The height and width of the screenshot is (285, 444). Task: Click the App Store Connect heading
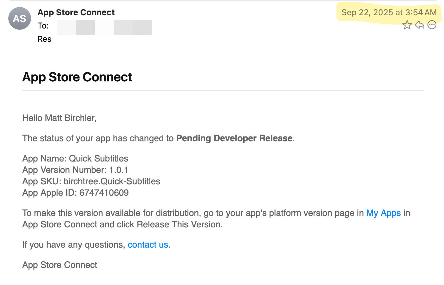pyautogui.click(x=77, y=77)
